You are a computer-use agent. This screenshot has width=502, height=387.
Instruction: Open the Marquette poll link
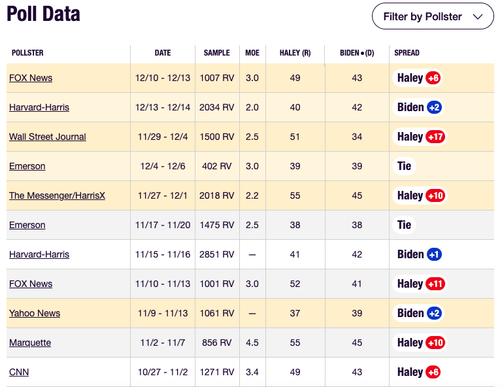click(30, 343)
